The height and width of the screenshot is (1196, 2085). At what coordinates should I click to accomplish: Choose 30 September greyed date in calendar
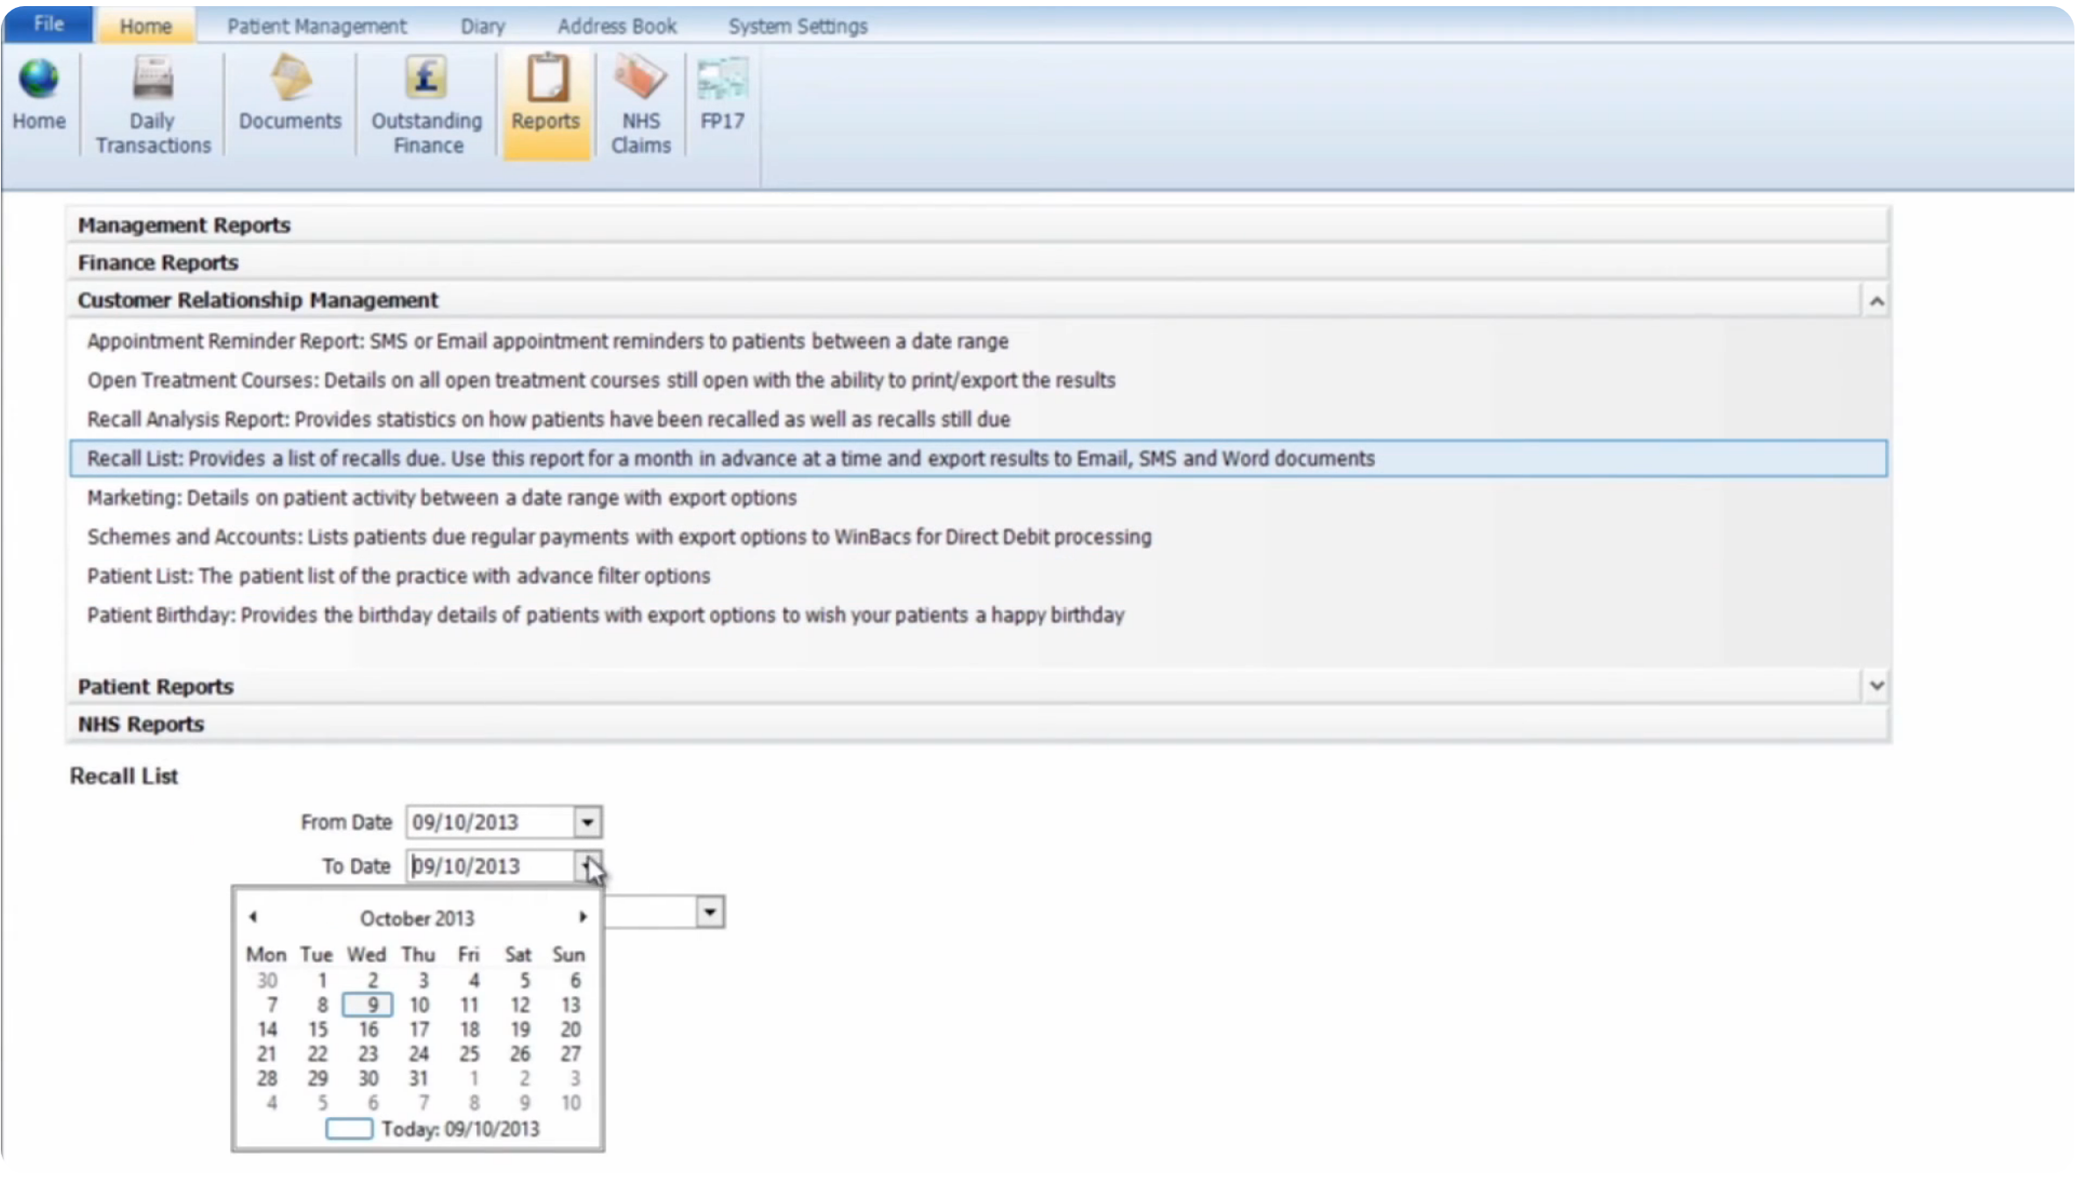click(x=268, y=980)
